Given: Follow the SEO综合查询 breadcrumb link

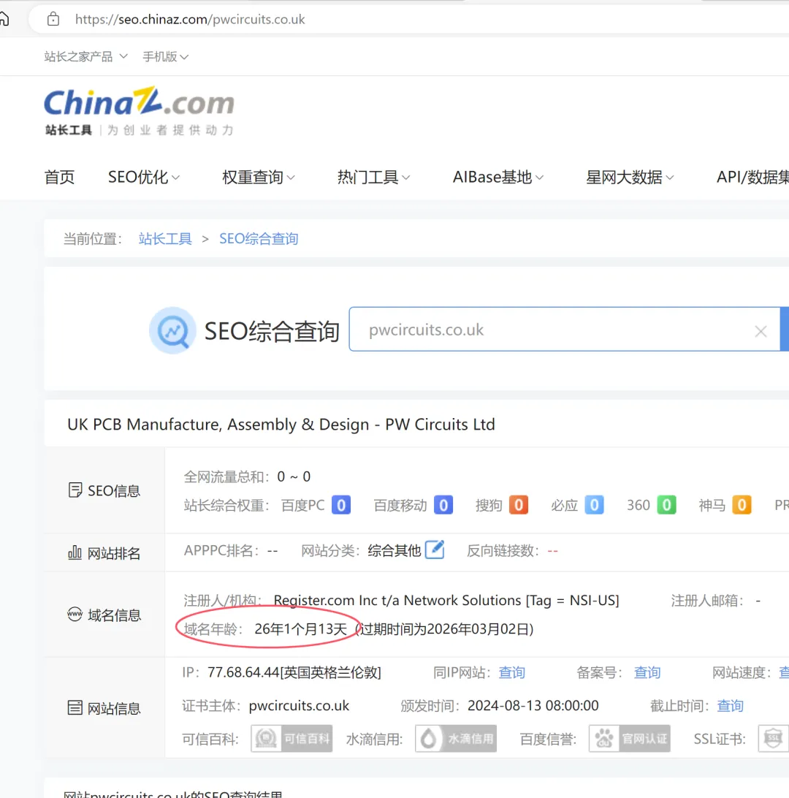Looking at the screenshot, I should click(259, 239).
